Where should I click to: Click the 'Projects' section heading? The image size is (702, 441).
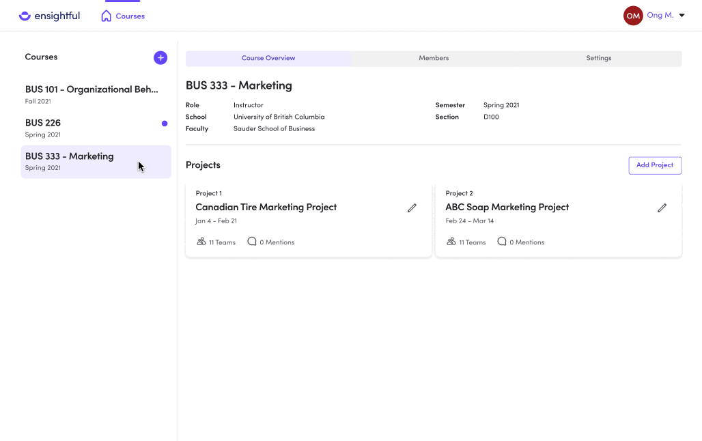(203, 165)
